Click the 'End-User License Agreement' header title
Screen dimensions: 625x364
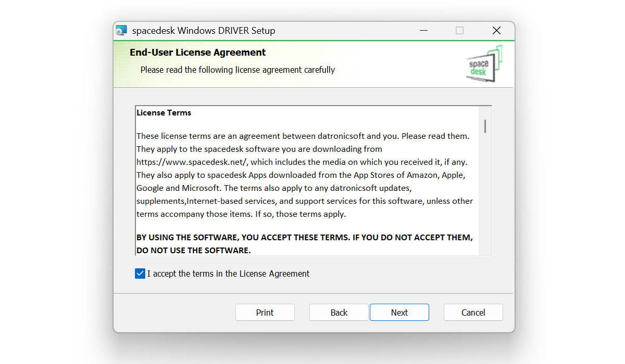[x=197, y=53]
